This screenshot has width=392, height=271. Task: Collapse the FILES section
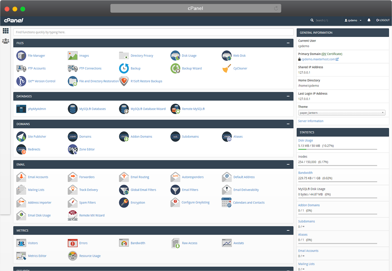(x=288, y=43)
